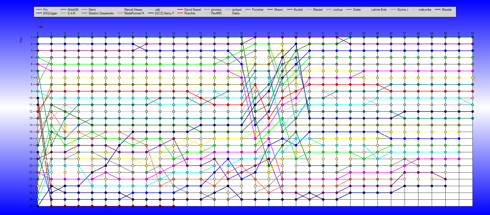Image resolution: width=490 pixels, height=215 pixels.
Task: Click lap number 23 on the axis
Action: 350,33
